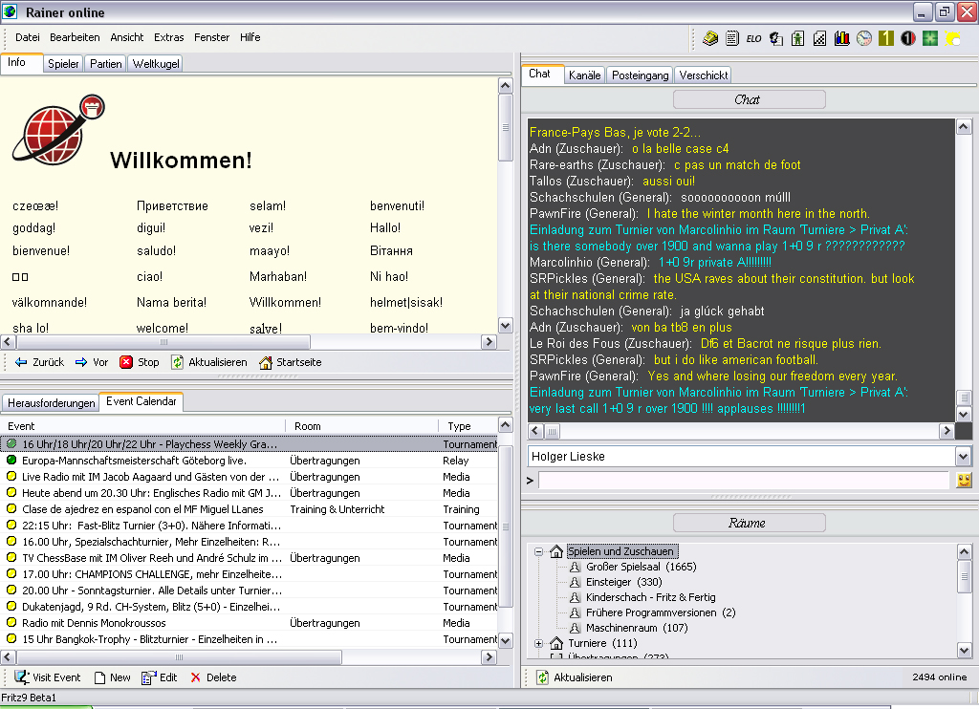Click the Visit Event button

(x=48, y=677)
